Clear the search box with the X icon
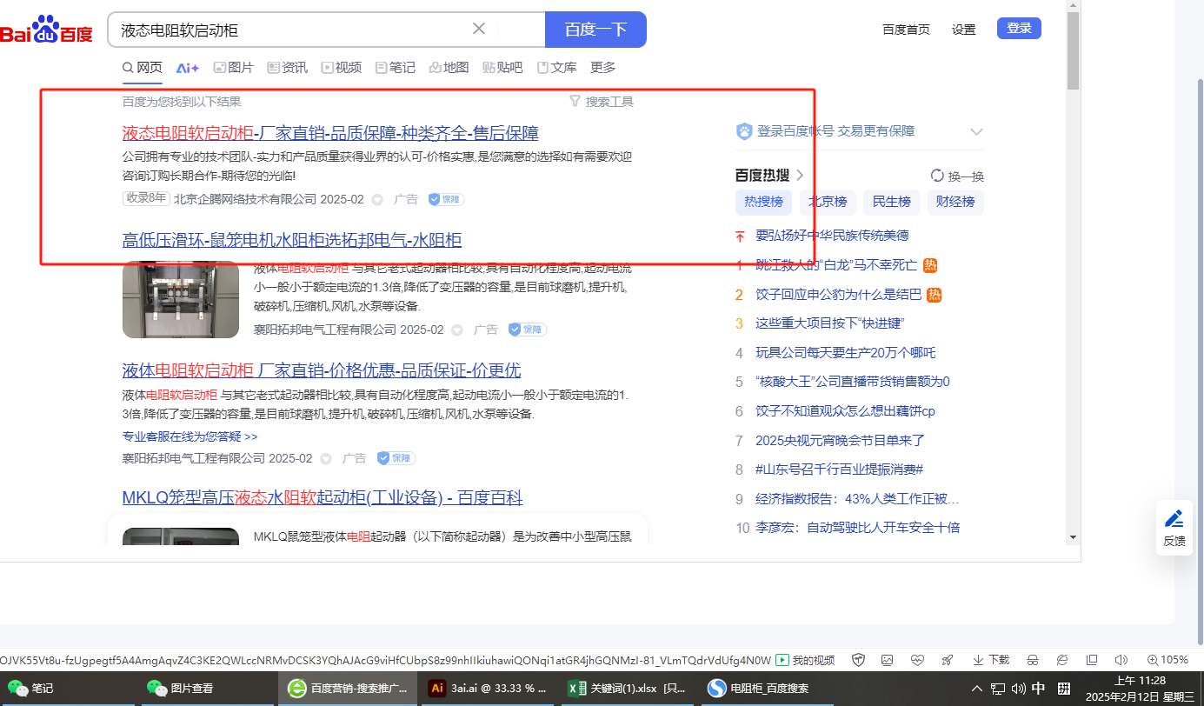The width and height of the screenshot is (1204, 706). 479,29
